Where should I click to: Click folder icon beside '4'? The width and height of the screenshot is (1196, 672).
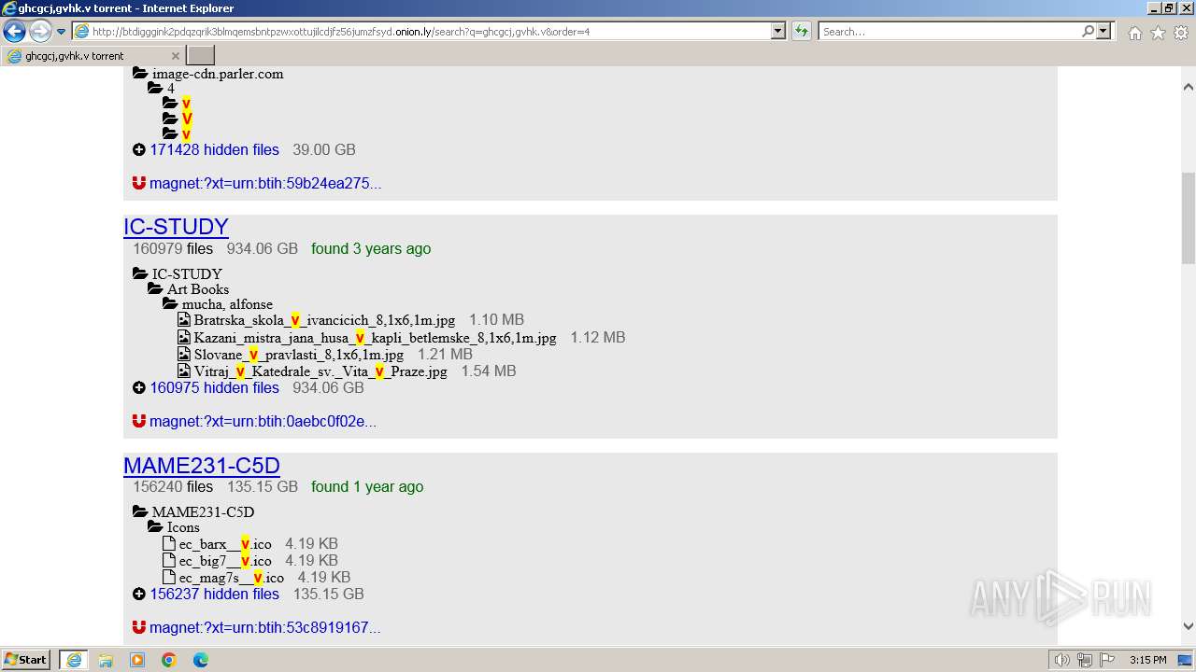(x=155, y=88)
